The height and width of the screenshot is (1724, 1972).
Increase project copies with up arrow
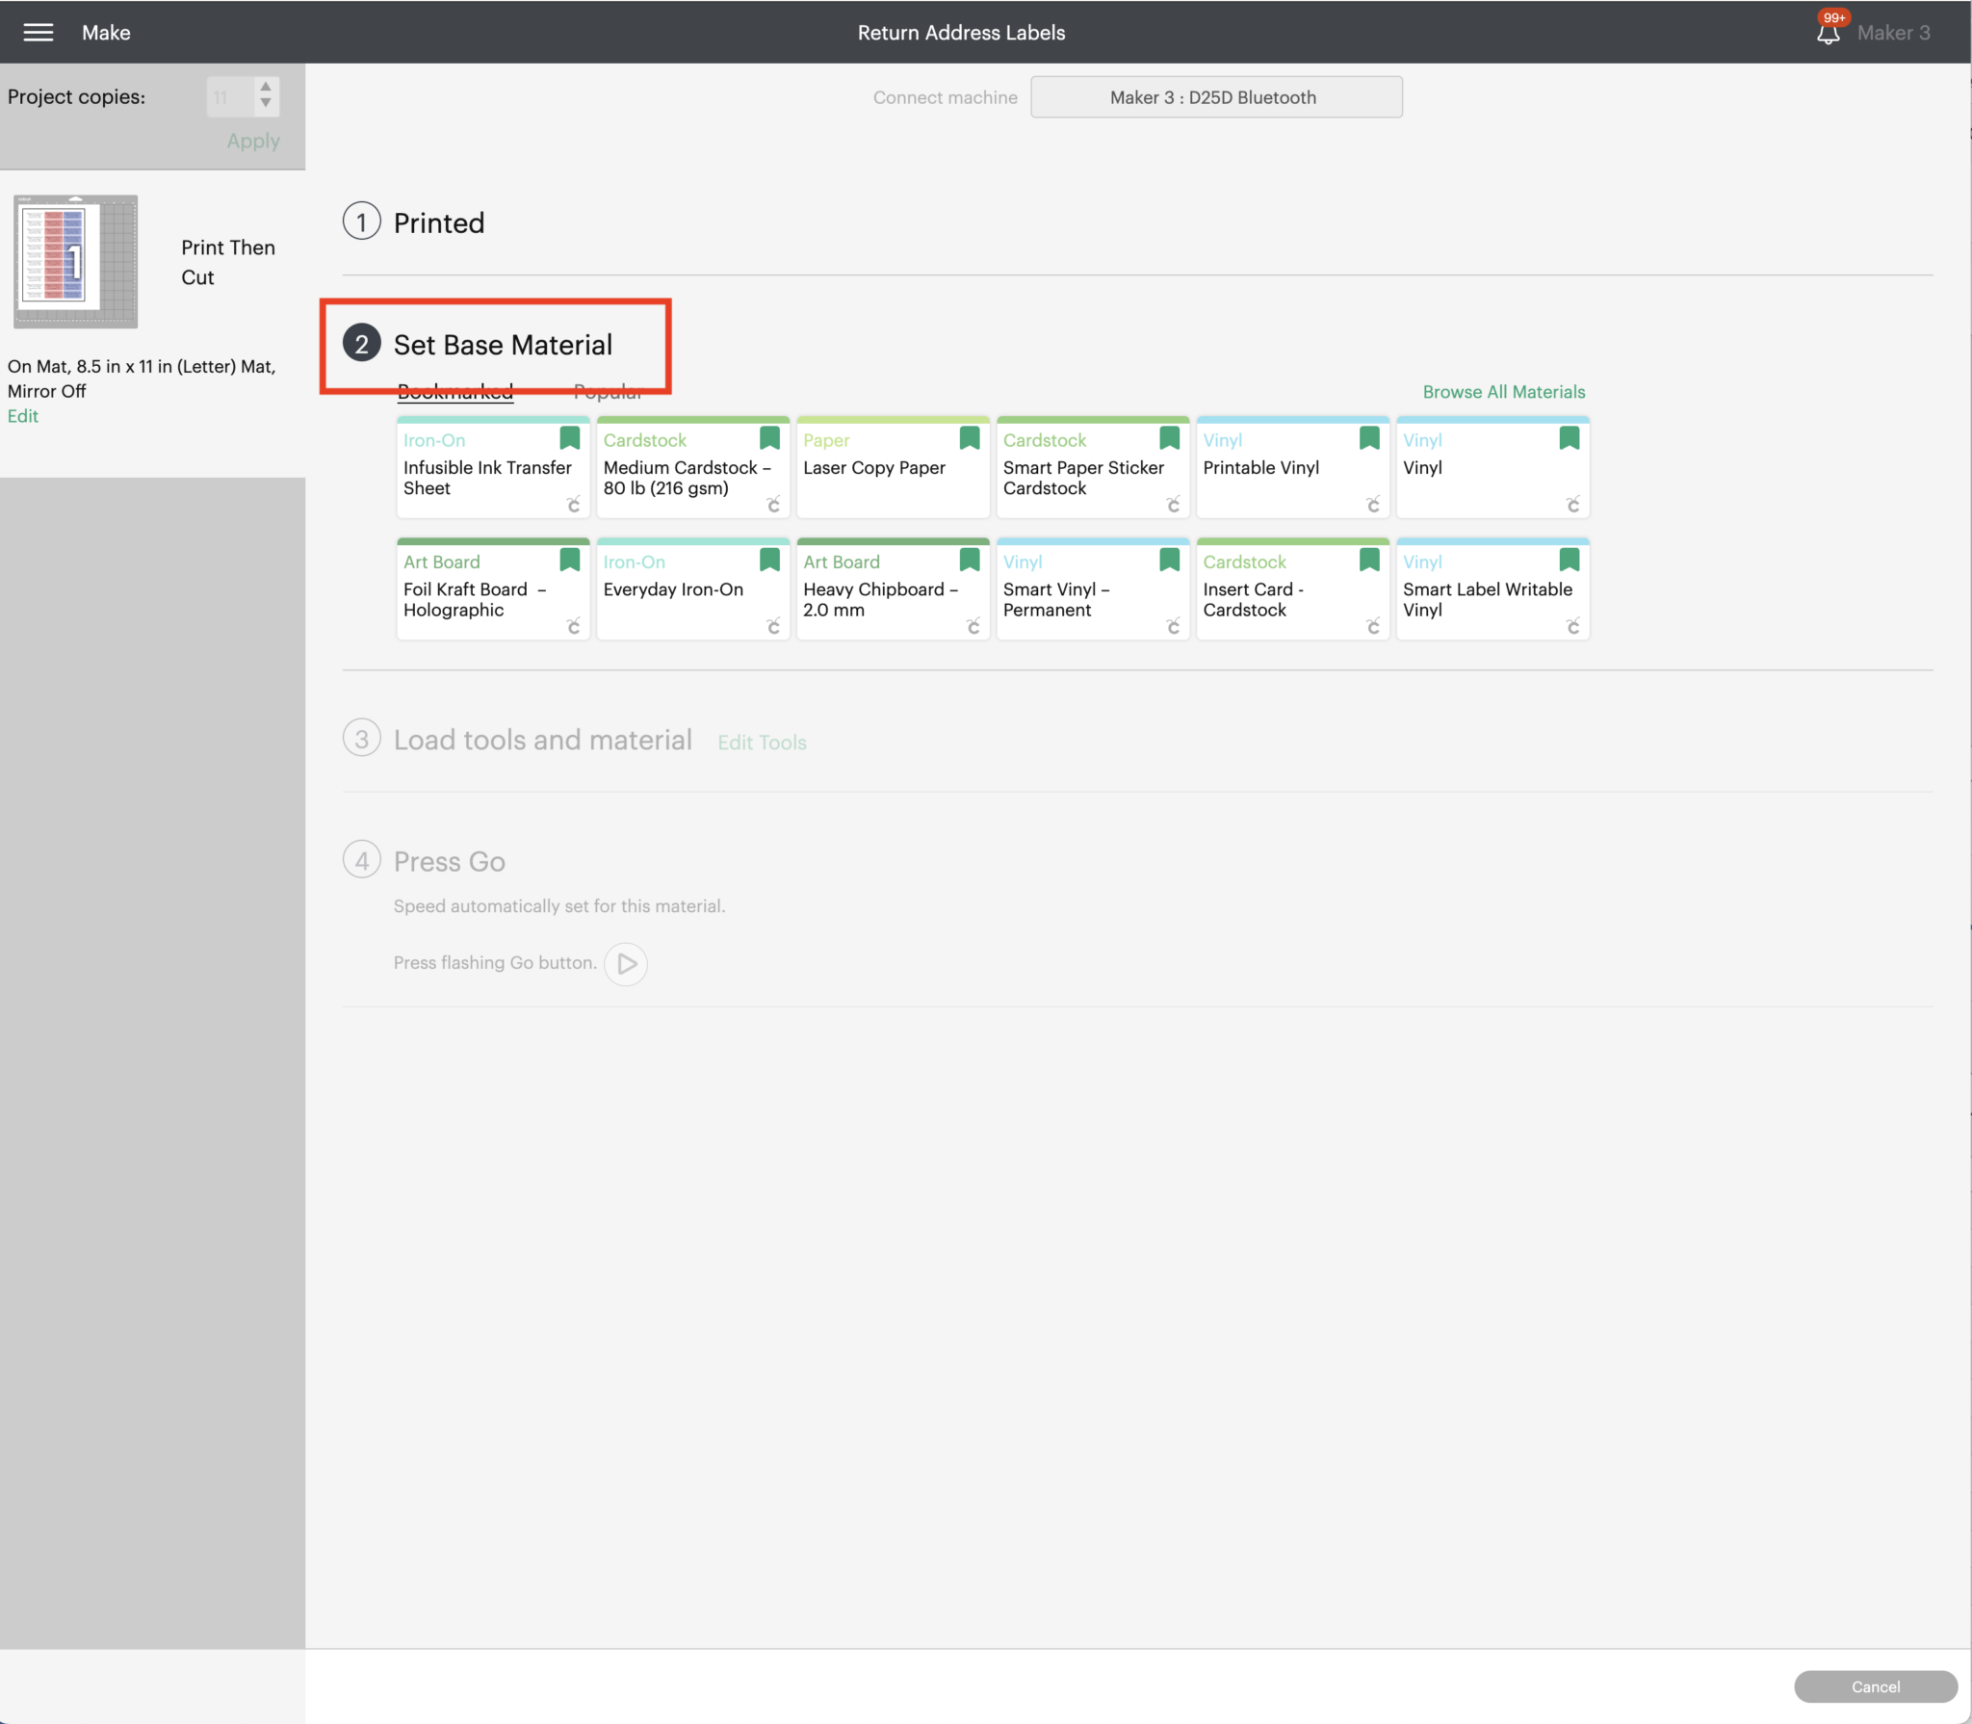pos(266,87)
